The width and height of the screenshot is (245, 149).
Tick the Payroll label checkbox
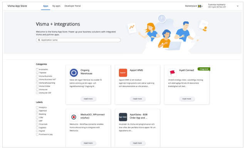pyautogui.click(x=37, y=131)
